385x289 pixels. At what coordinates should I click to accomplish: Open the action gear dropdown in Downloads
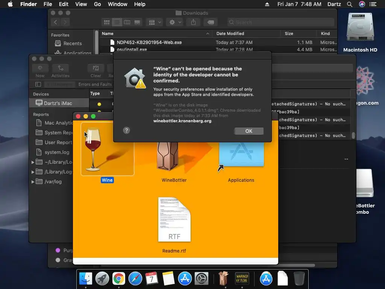(175, 22)
